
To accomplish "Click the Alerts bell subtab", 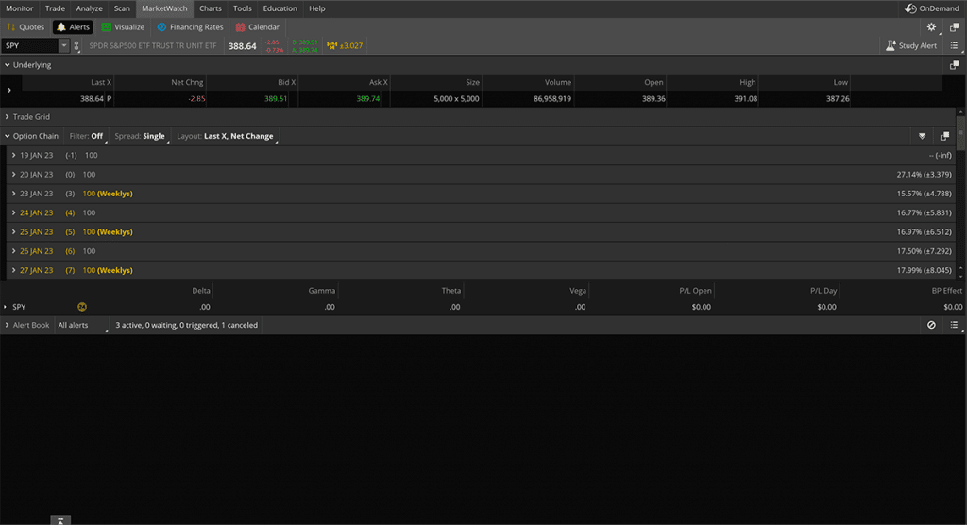I will pos(73,27).
